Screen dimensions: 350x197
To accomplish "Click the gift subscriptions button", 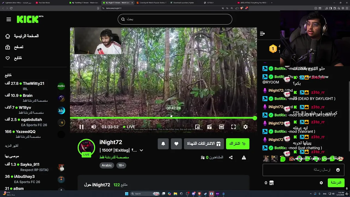I will tap(204, 144).
